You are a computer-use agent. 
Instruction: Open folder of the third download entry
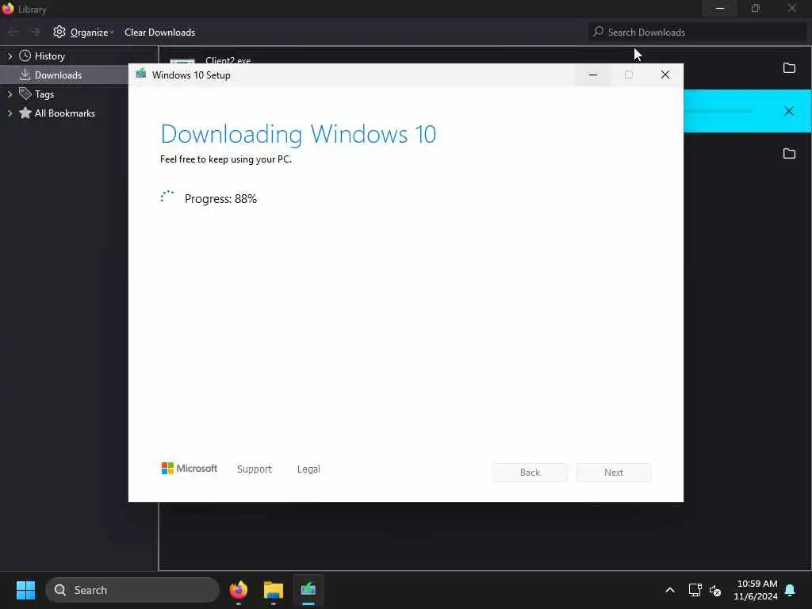click(789, 153)
